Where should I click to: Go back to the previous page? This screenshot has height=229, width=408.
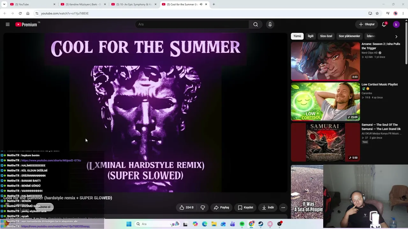coord(5,13)
